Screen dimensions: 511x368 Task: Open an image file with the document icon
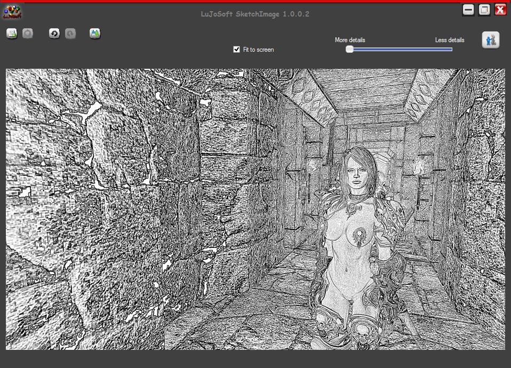coord(12,33)
